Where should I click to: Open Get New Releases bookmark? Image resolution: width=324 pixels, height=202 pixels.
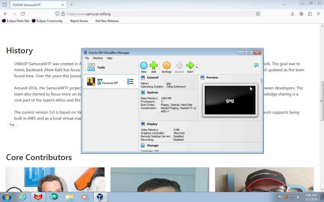coord(107,21)
